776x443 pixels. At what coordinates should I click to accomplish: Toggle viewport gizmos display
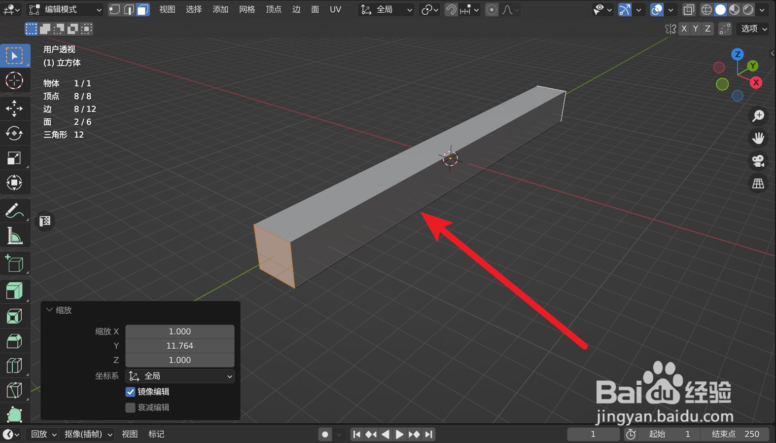[625, 9]
